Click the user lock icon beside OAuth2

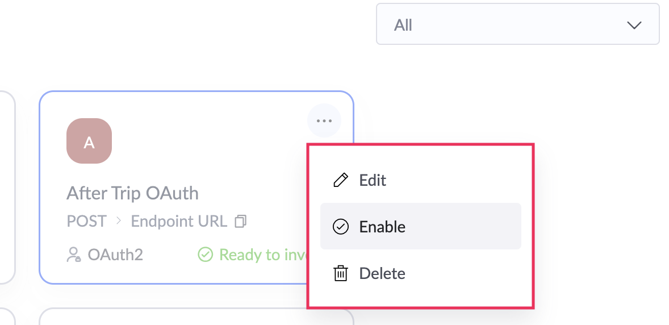pos(74,255)
